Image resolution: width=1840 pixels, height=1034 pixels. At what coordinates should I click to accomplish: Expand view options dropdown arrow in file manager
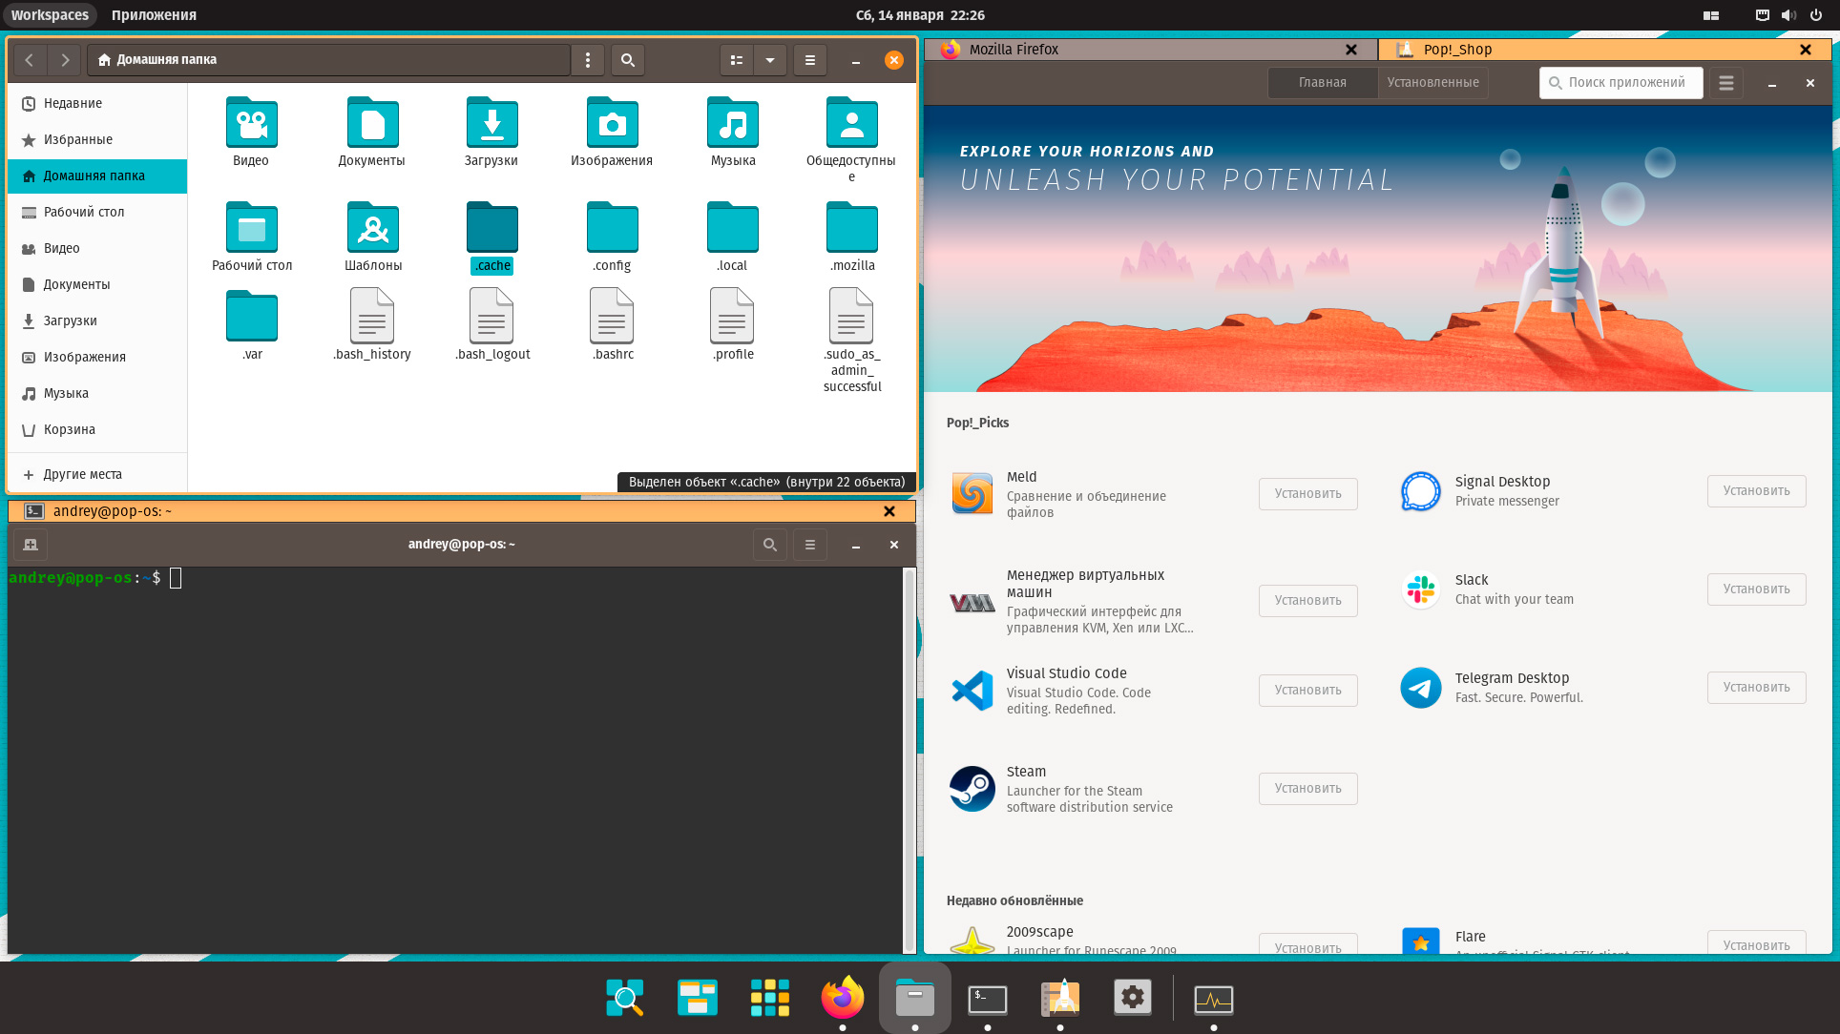pos(770,60)
